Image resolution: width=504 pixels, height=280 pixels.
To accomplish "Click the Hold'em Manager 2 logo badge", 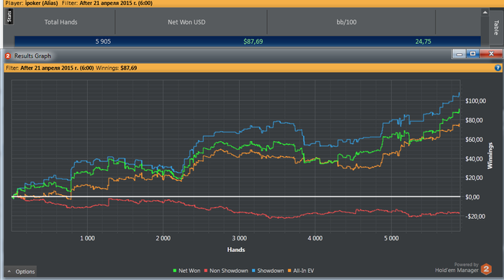I will (486, 268).
